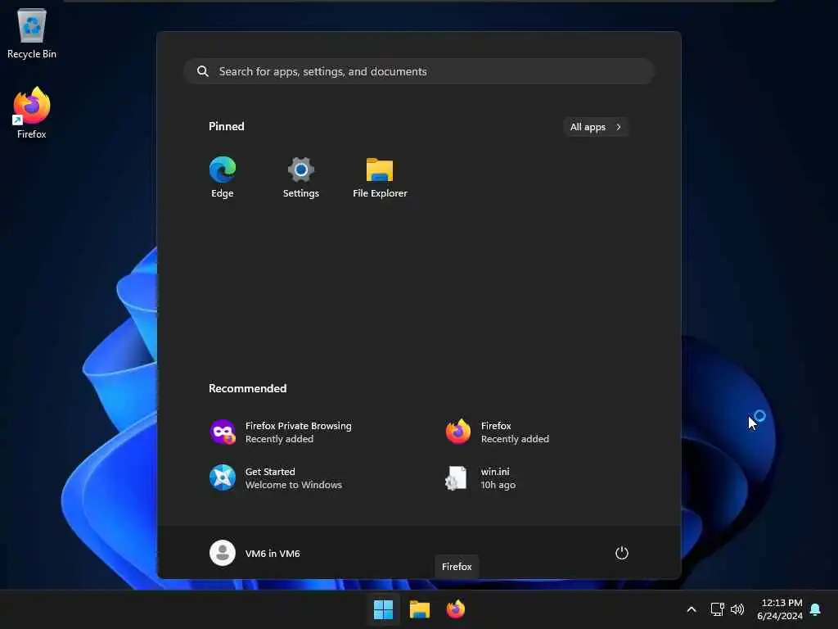
Task: Click the Pinned section heading
Action: click(227, 126)
